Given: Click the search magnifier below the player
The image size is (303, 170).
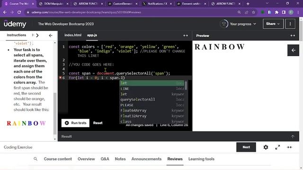Looking at the screenshot, I should [x=36, y=159].
